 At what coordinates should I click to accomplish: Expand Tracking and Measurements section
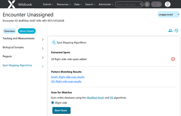23,39
